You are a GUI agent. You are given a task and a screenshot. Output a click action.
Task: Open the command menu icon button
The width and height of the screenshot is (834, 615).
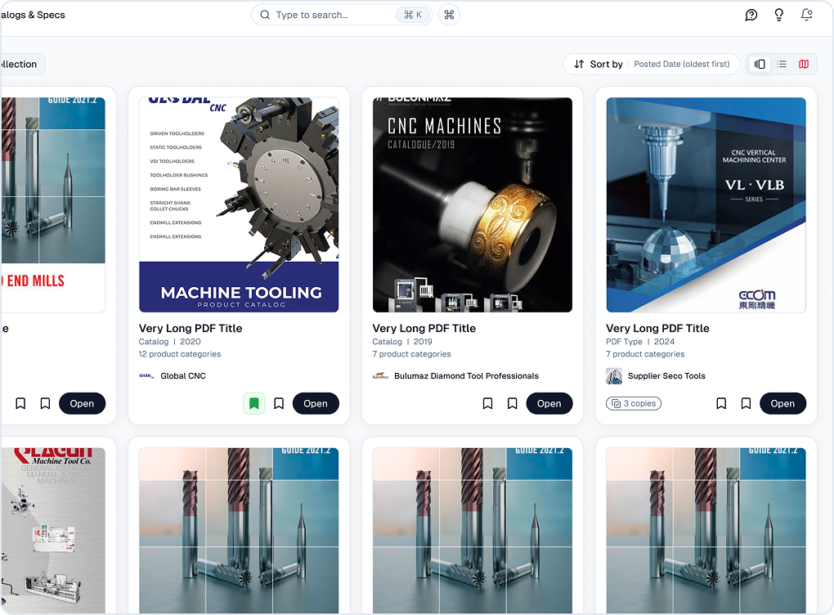pos(449,15)
